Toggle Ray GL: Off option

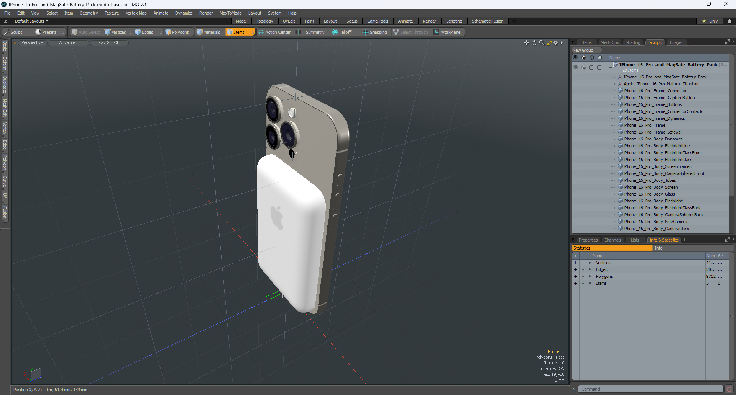(109, 43)
